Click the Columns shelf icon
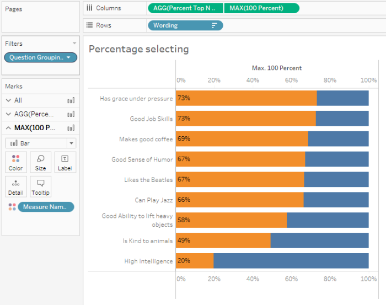The width and height of the screenshot is (386, 305). point(89,8)
